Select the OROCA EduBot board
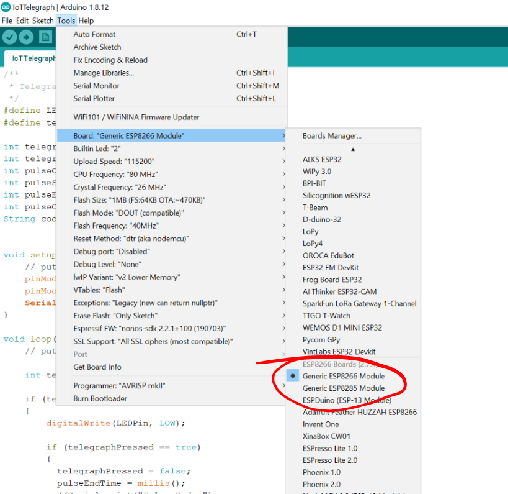 (353, 255)
